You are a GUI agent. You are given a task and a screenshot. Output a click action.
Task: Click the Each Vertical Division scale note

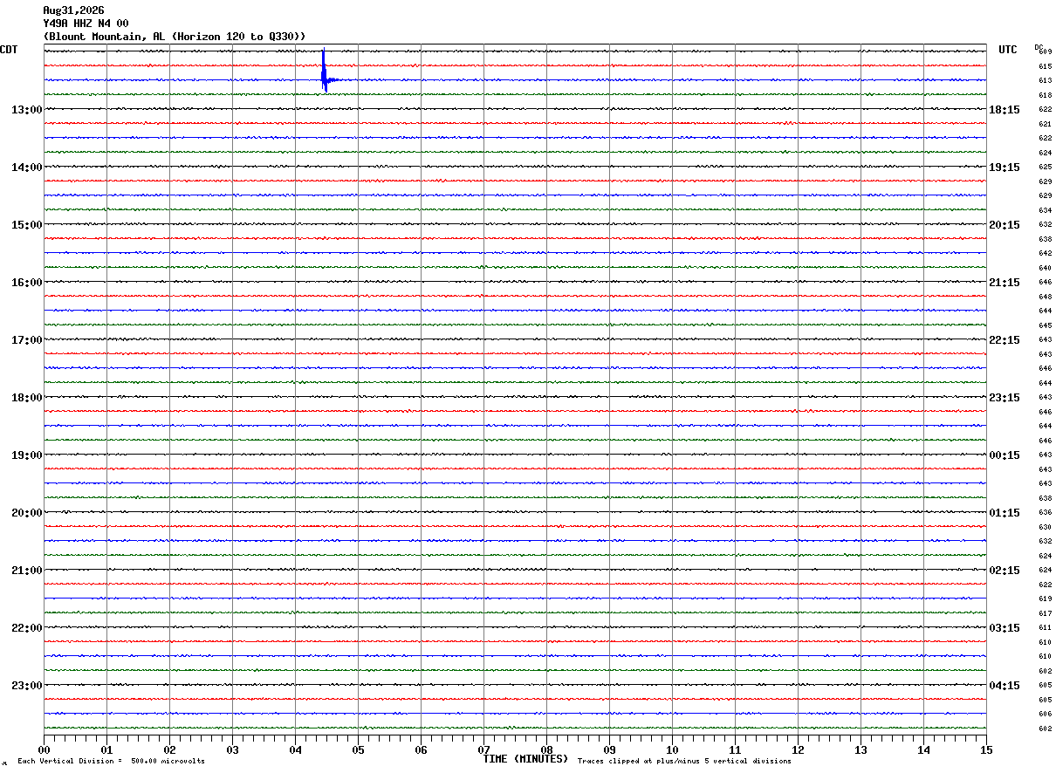[x=111, y=762]
